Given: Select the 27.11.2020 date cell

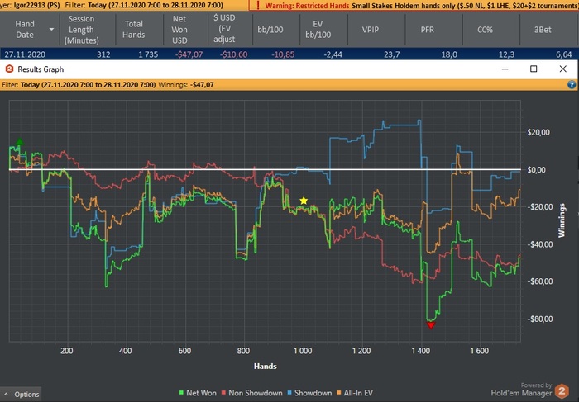Looking at the screenshot, I should [25, 54].
